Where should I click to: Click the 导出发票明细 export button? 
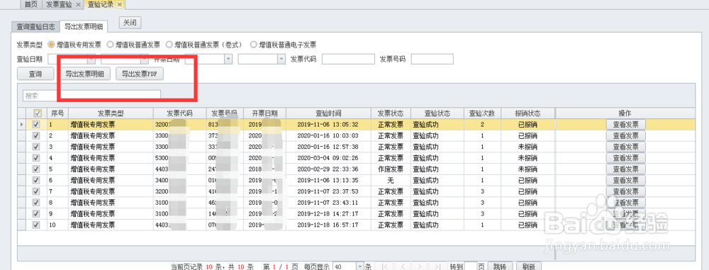[x=84, y=74]
